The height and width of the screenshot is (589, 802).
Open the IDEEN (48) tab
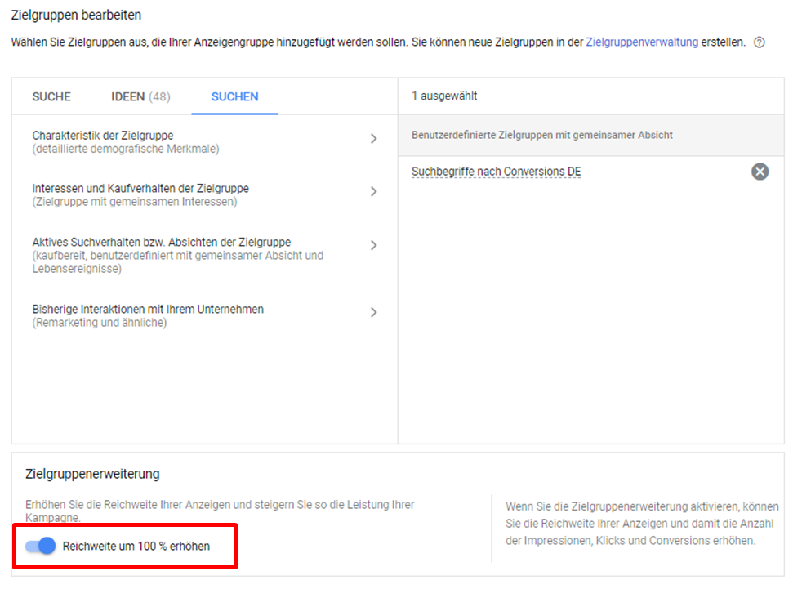click(140, 96)
